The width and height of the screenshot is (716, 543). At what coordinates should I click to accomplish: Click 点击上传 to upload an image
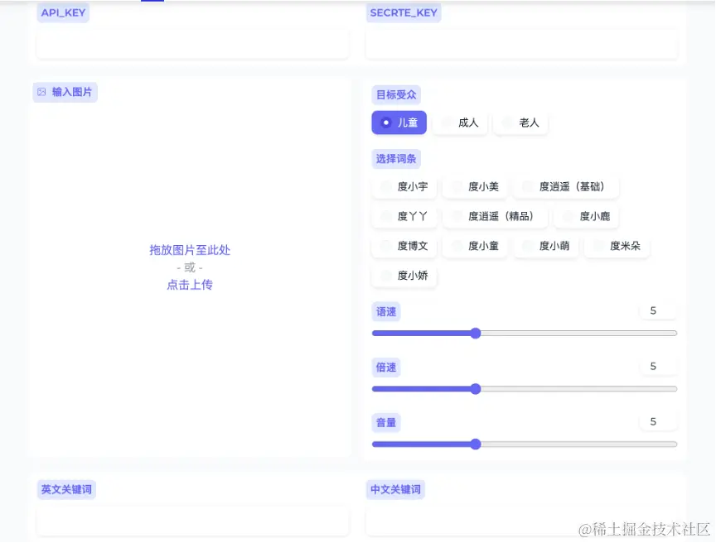tap(190, 285)
